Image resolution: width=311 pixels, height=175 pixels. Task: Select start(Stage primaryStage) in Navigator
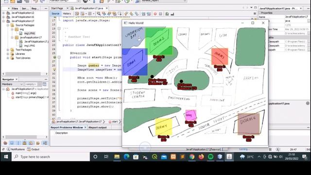[x=32, y=97]
